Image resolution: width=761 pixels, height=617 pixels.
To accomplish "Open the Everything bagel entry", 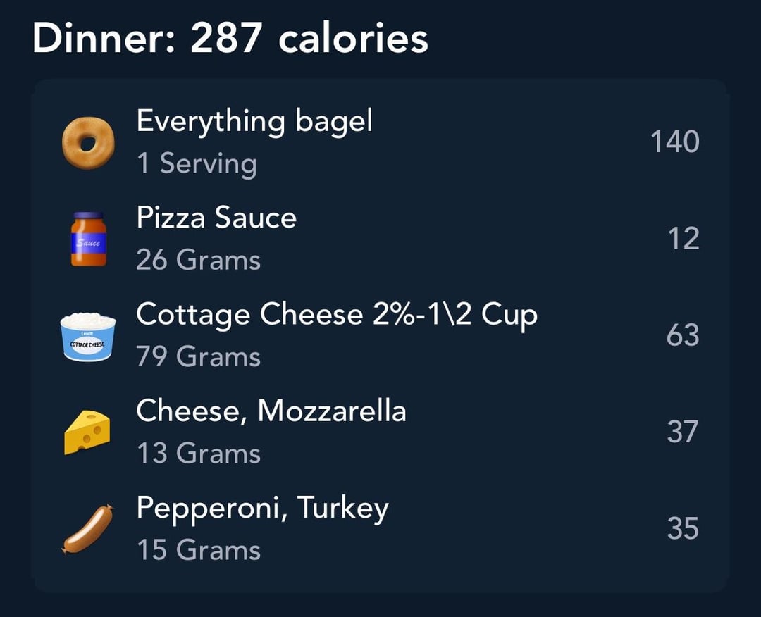I will 380,142.
